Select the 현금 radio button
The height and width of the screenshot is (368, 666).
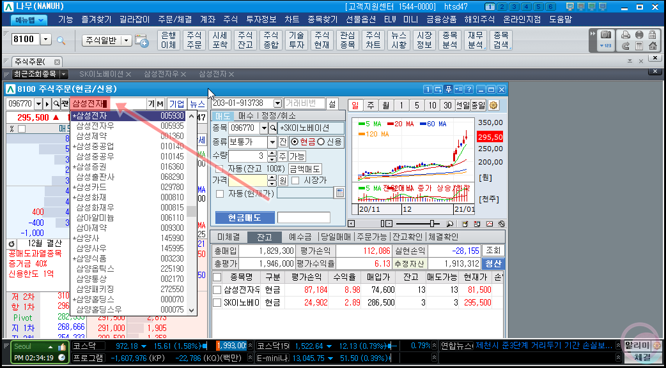click(295, 142)
